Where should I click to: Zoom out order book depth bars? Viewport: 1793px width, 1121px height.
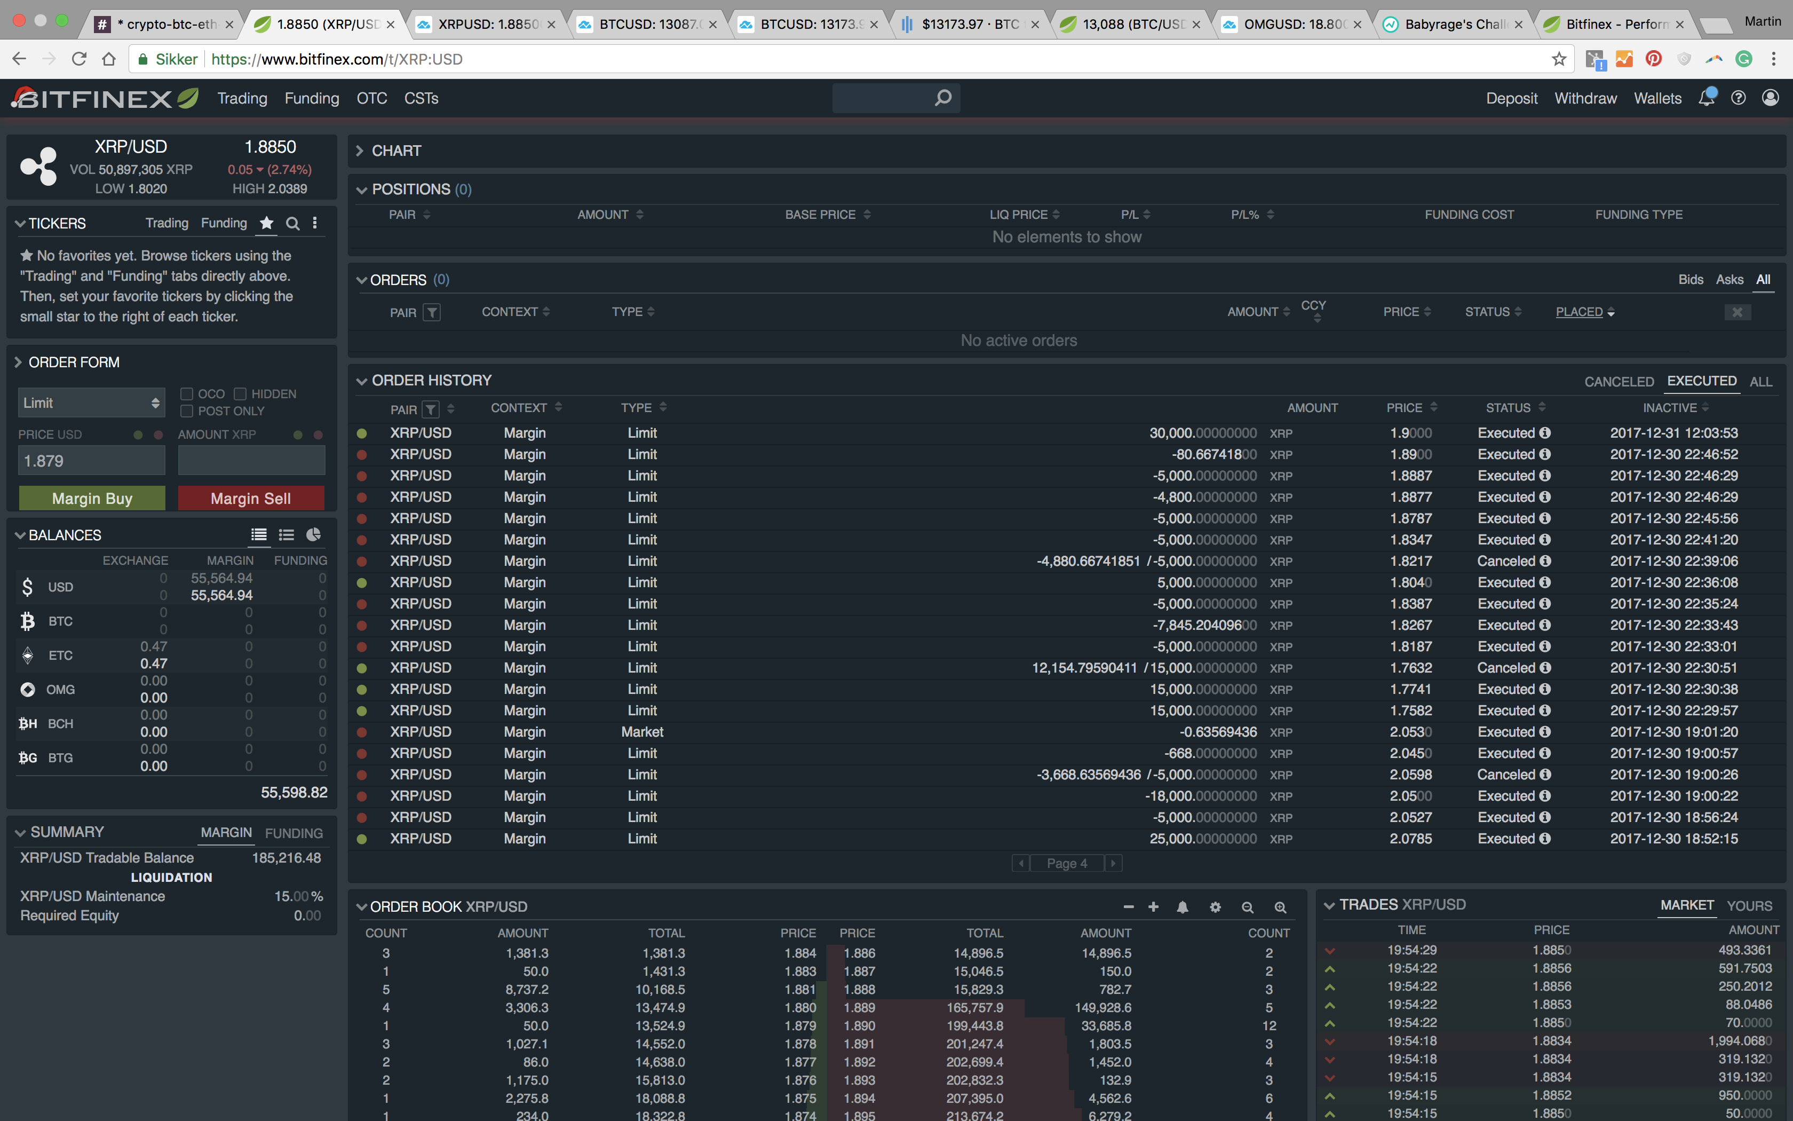point(1248,907)
